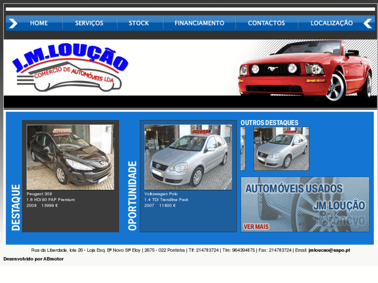The image size is (378, 283).
Task: Click the Automóveis Usados JM Loução banner
Action: [x=305, y=205]
